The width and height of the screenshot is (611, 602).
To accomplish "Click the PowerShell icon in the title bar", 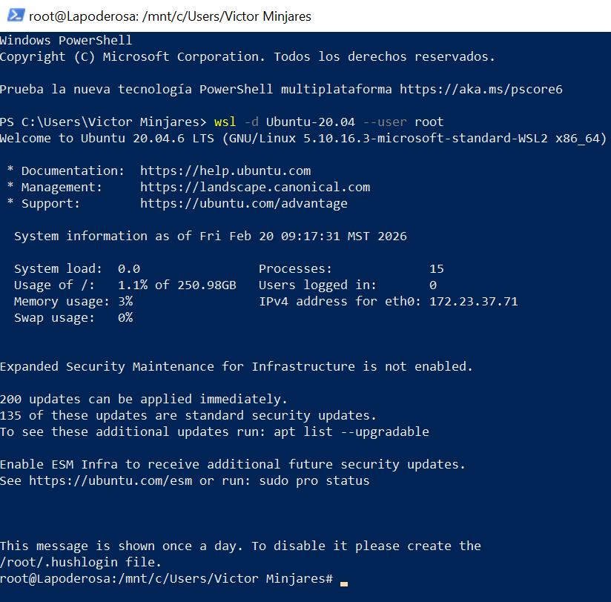I will (15, 15).
